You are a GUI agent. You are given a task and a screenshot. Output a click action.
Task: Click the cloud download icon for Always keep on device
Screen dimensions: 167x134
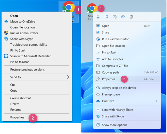coord(98,88)
